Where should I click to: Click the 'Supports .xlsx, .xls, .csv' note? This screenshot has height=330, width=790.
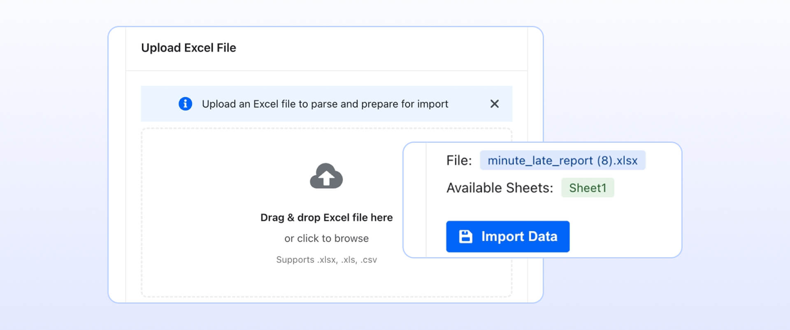pos(326,260)
